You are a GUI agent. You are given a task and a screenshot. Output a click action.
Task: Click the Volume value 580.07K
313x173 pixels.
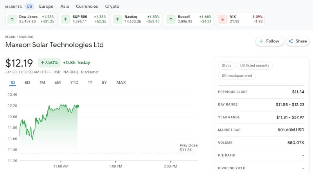coord(296,143)
